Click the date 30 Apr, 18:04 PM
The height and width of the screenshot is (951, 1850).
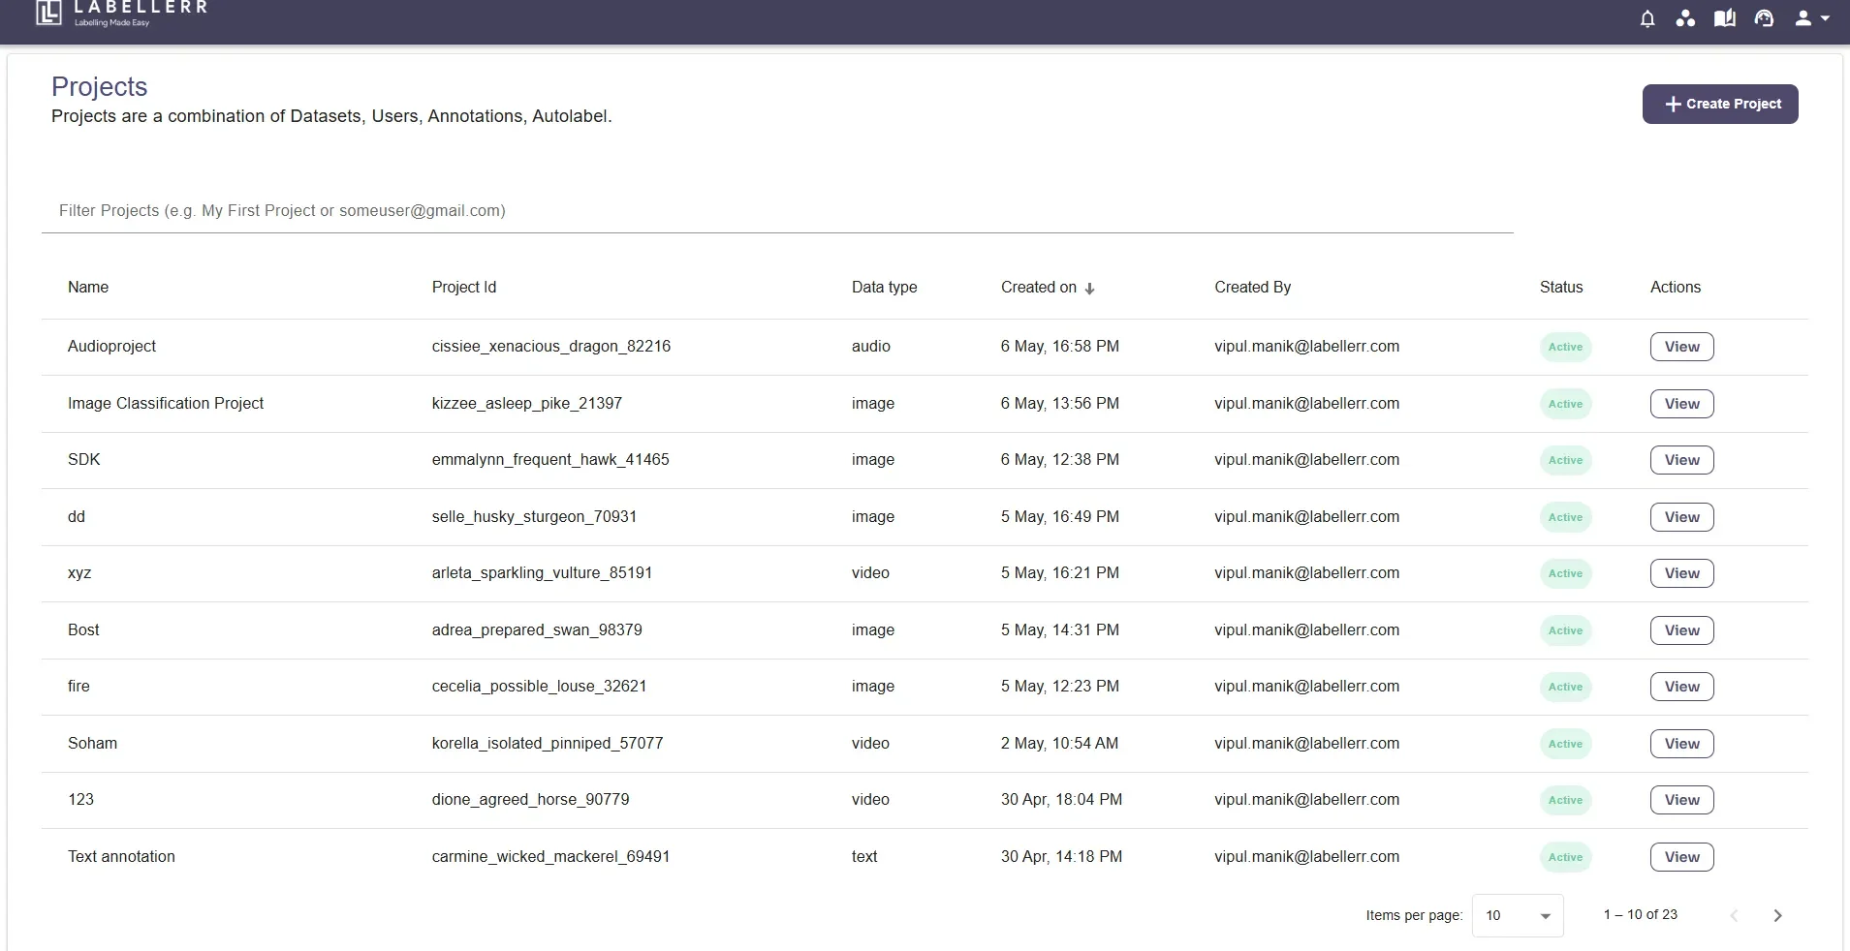[x=1061, y=799]
